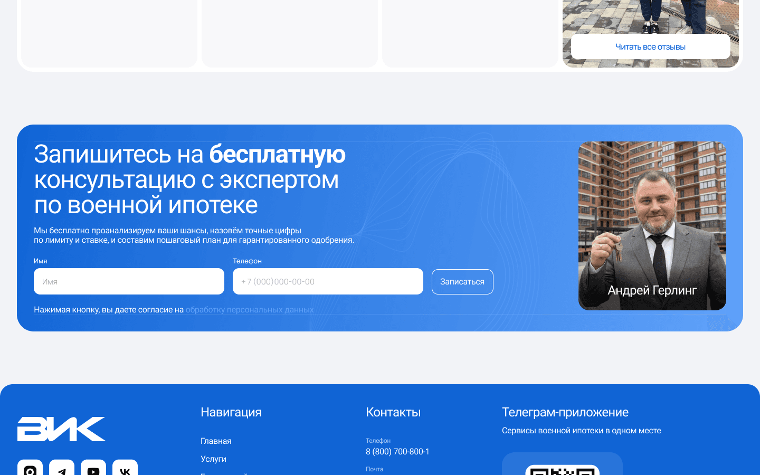This screenshot has width=760, height=475.
Task: Open the Telegram social icon in footer
Action: coord(62,469)
